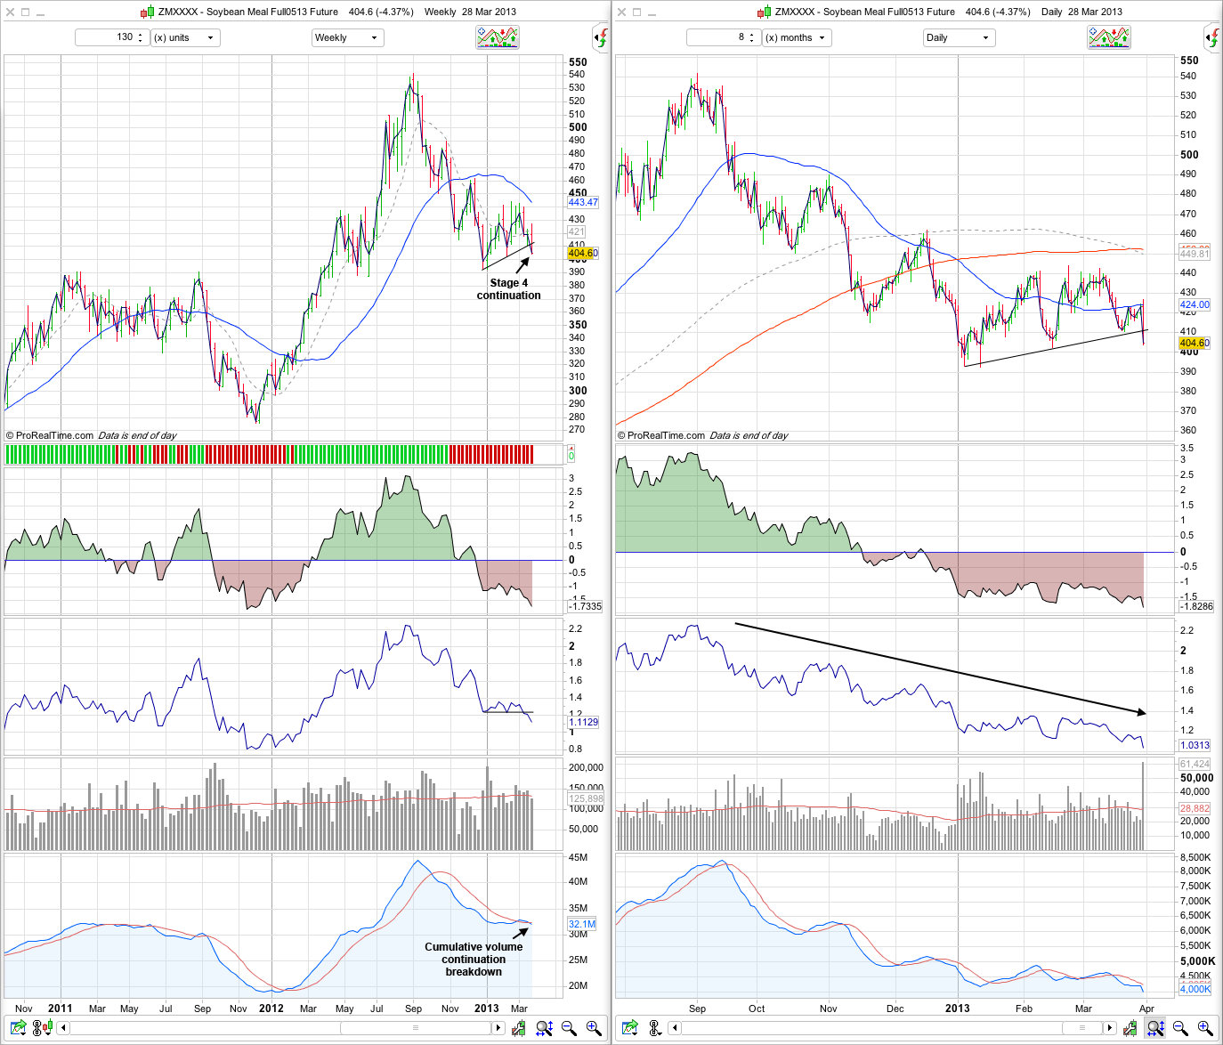Click candlestick icon in Daily chart title

[764, 12]
